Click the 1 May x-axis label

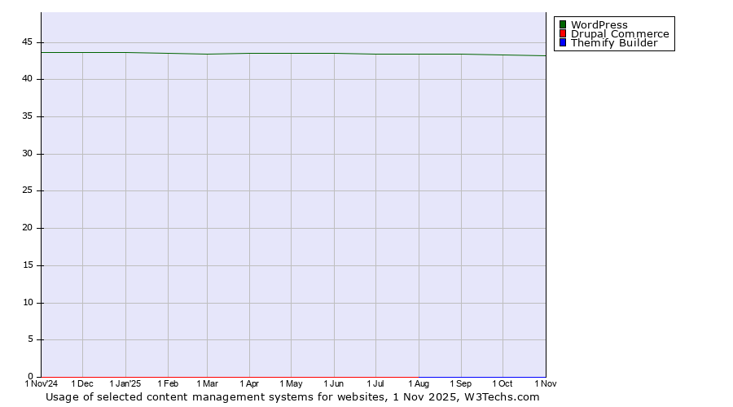pos(291,383)
